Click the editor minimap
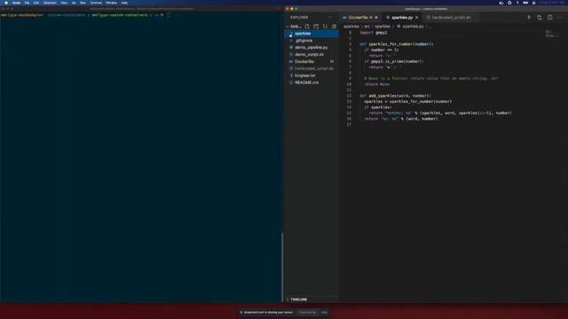Screen dimensions: 568x319 552,34
